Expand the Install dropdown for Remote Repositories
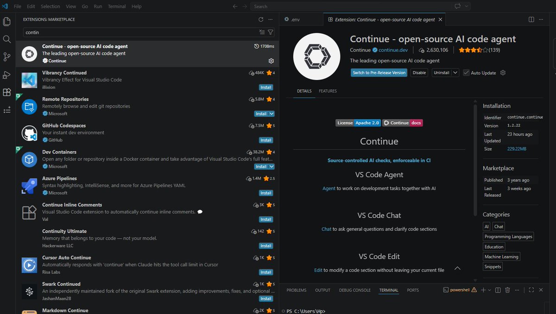Screen dimensions: 556x314 coord(271,113)
